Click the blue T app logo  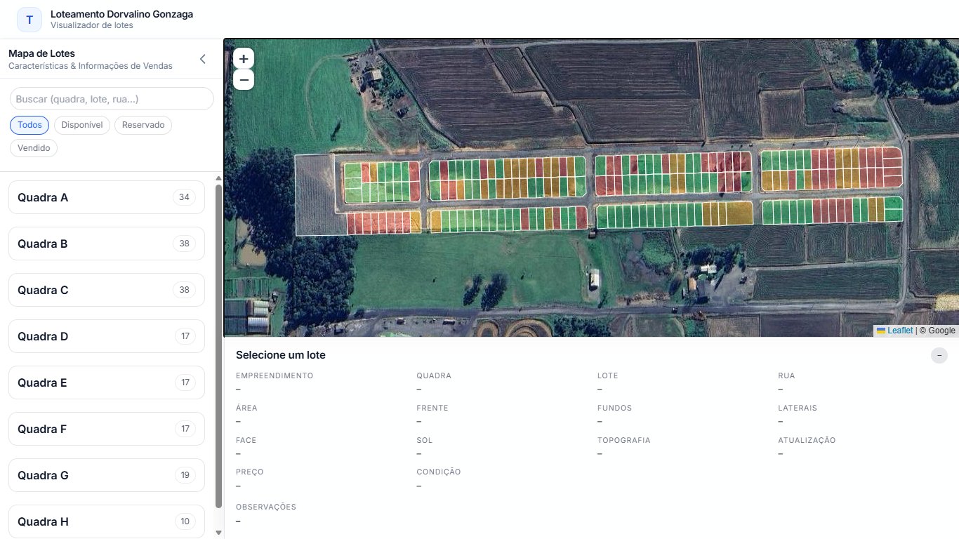tap(29, 20)
